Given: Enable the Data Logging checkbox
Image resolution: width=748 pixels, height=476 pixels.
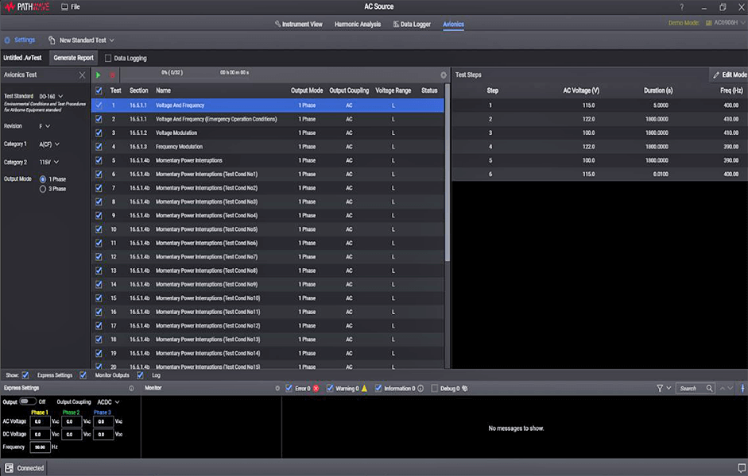Looking at the screenshot, I should click(x=108, y=58).
